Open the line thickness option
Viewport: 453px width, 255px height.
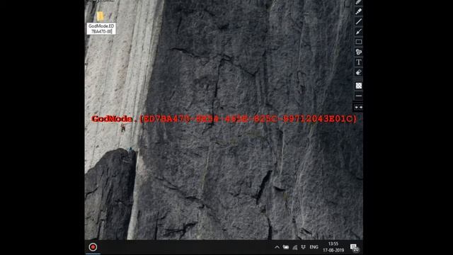point(359,96)
